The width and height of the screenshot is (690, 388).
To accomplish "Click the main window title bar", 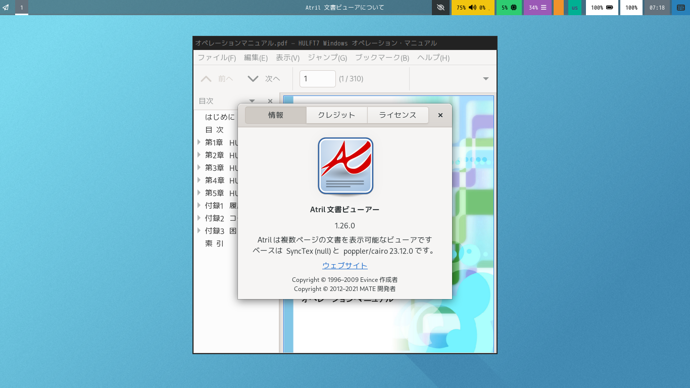I will pyautogui.click(x=345, y=43).
